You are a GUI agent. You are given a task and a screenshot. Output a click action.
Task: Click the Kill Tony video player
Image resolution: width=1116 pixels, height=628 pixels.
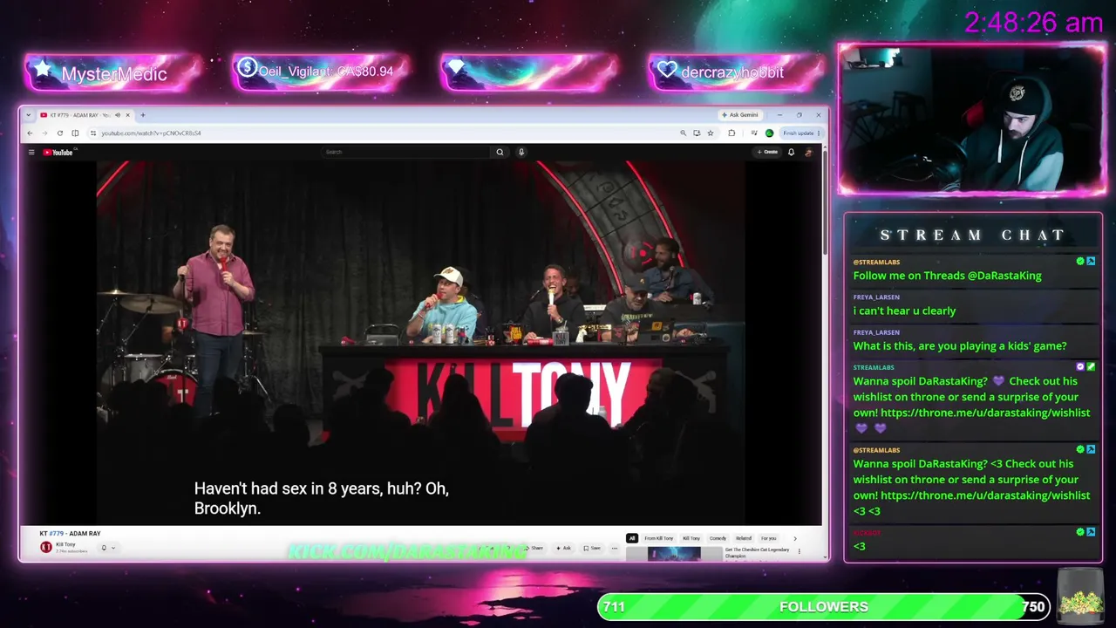tap(421, 343)
